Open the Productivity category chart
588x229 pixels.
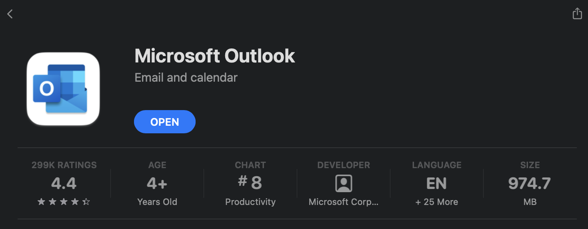(x=250, y=202)
